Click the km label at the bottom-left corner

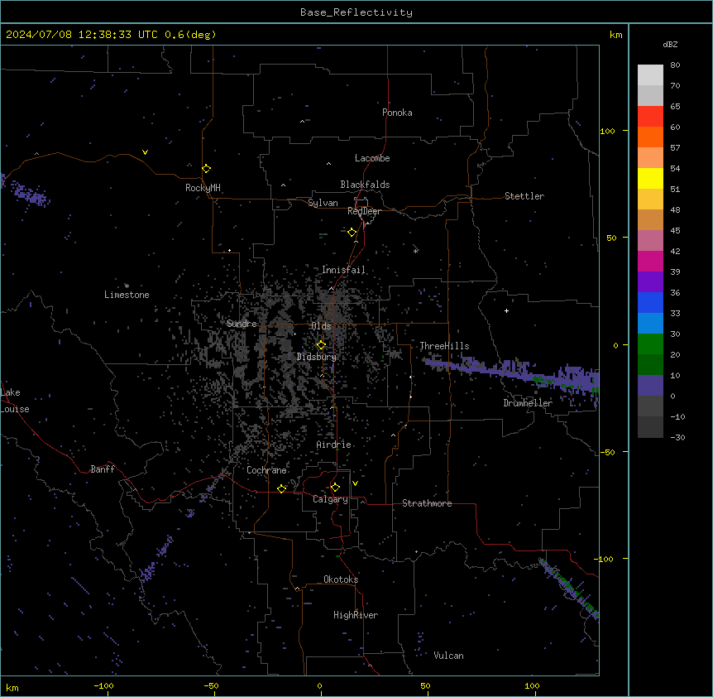coord(12,688)
